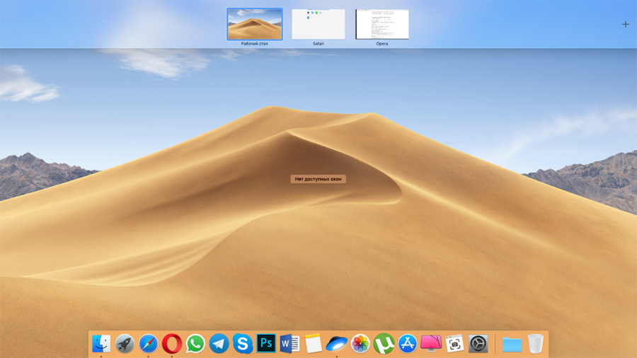
Task: Open Adobe Photoshop from Dock
Action: (x=266, y=344)
